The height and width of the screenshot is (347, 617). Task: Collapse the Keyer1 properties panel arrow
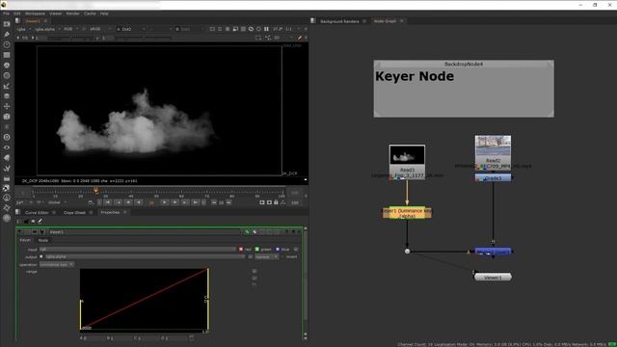tap(19, 232)
